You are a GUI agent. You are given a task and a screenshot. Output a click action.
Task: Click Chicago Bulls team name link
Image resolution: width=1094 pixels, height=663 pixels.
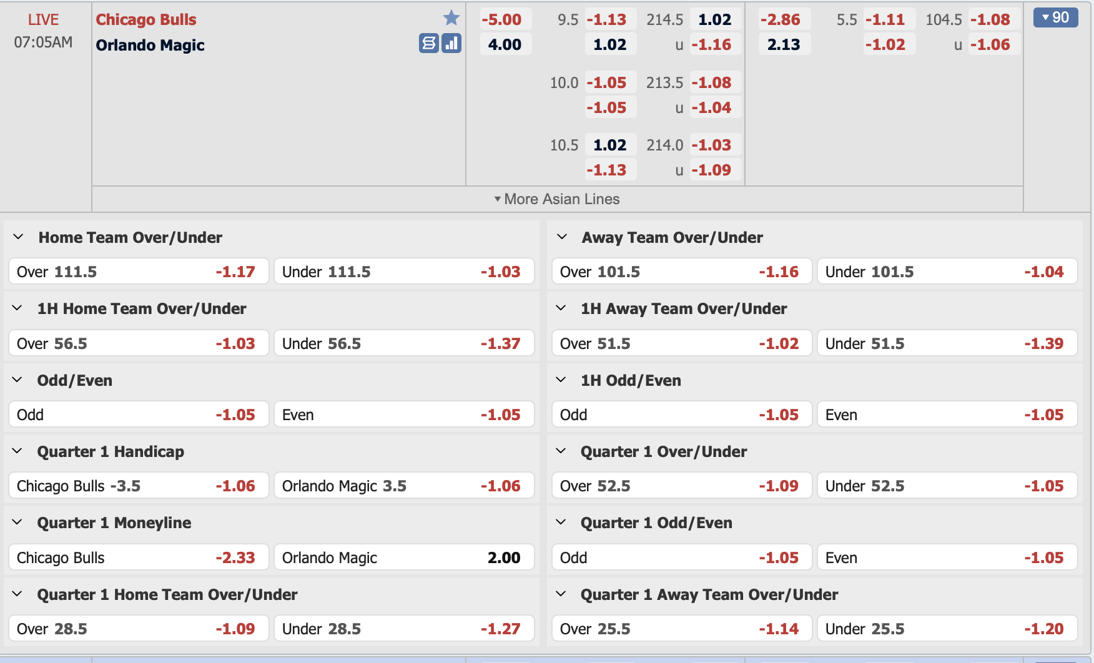tap(146, 19)
